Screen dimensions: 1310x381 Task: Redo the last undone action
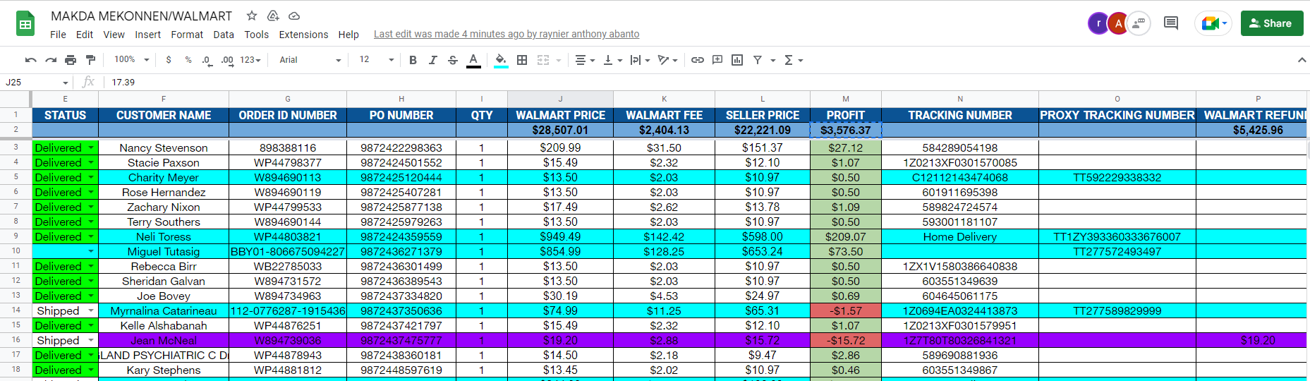pos(51,60)
